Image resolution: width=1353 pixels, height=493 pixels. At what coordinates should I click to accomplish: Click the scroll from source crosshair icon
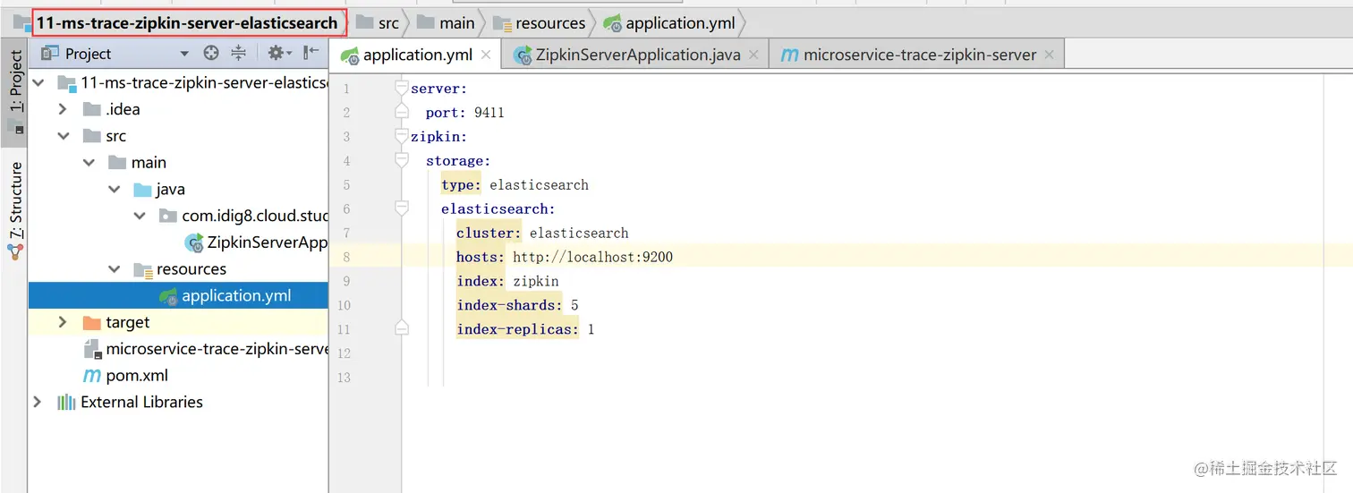(211, 54)
